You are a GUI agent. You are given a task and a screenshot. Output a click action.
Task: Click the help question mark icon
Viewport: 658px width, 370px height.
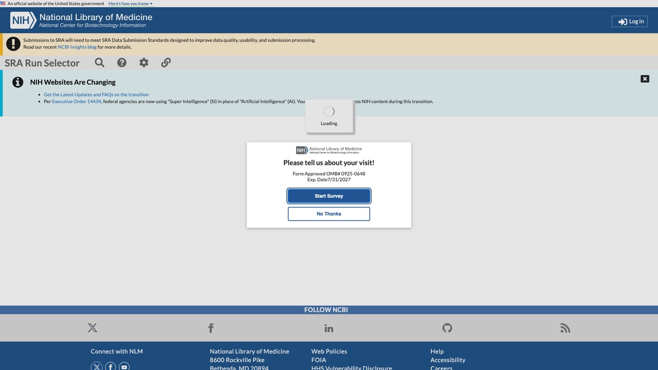coord(122,63)
